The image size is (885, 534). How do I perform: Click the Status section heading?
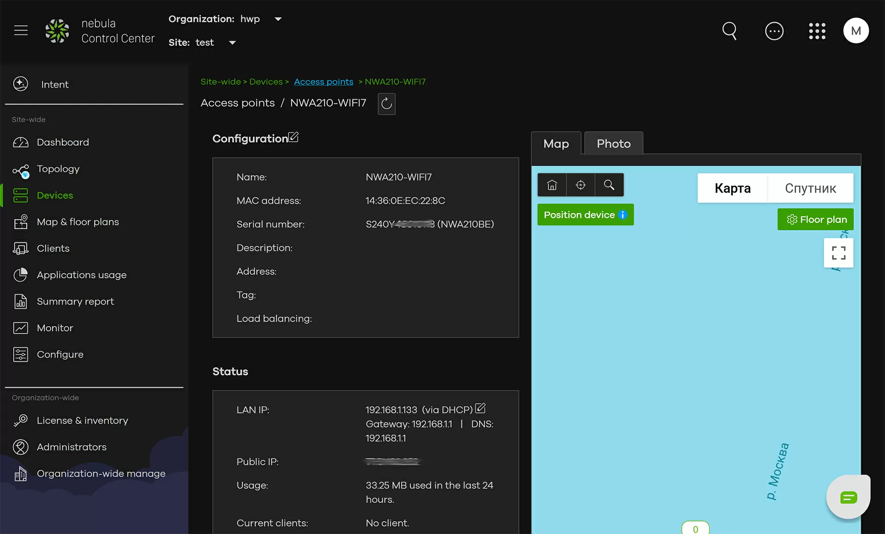(230, 371)
